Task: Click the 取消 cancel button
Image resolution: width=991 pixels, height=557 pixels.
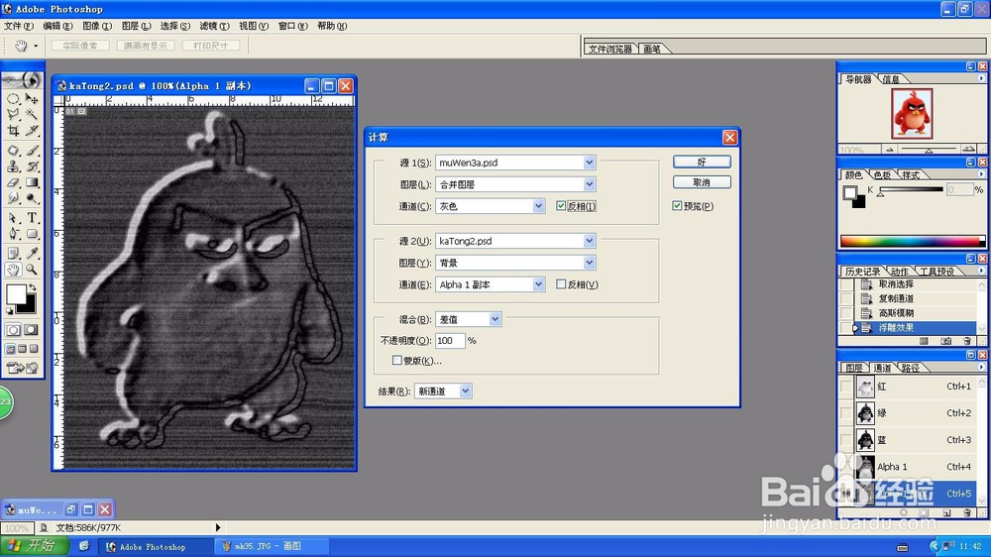Action: [x=702, y=182]
